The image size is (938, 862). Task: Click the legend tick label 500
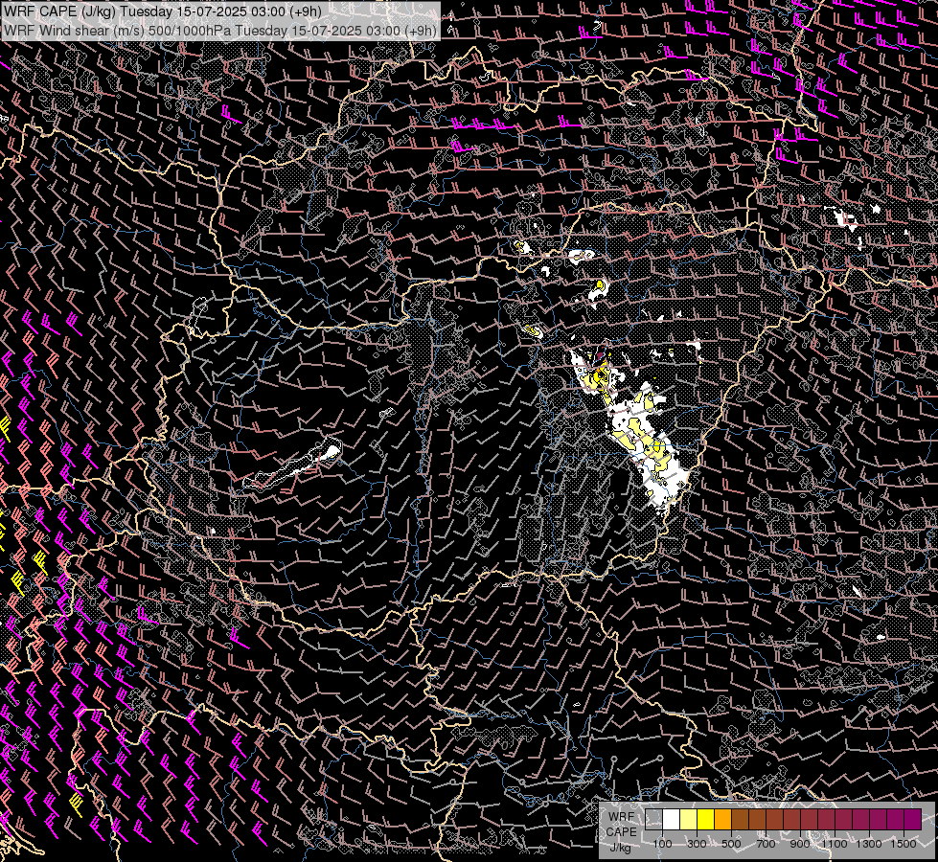click(731, 844)
